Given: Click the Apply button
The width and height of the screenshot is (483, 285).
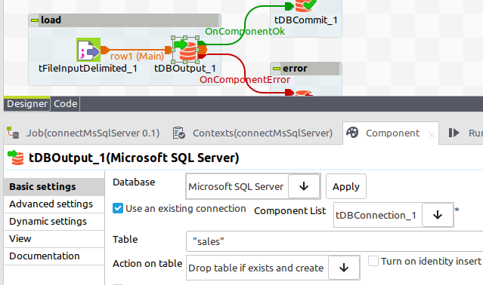Looking at the screenshot, I should [x=346, y=186].
